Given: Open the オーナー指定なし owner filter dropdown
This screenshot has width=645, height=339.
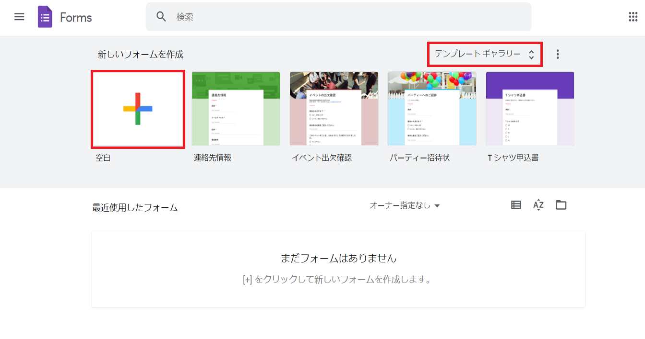Looking at the screenshot, I should tap(405, 205).
